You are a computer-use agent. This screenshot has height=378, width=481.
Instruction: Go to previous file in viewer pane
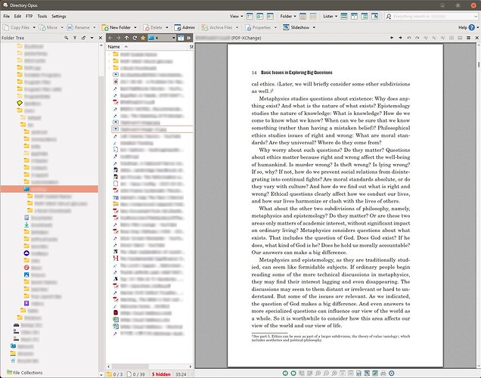coord(392,38)
